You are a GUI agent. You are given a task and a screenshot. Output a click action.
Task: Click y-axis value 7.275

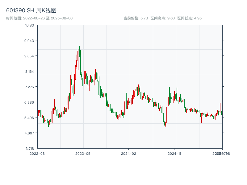click(x=29, y=87)
